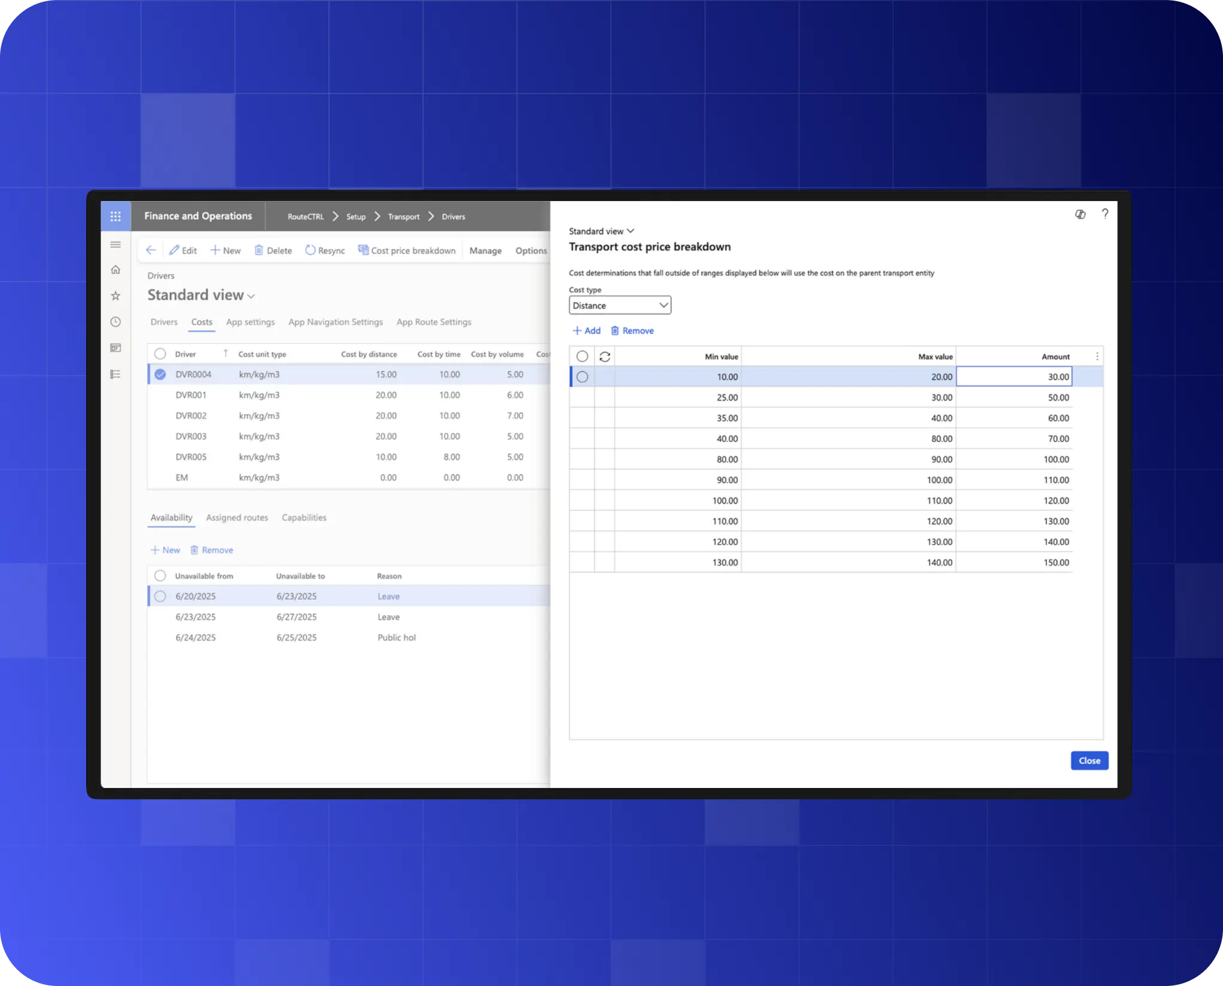The image size is (1223, 986).
Task: Go to Home via sidebar icon
Action: tap(115, 270)
